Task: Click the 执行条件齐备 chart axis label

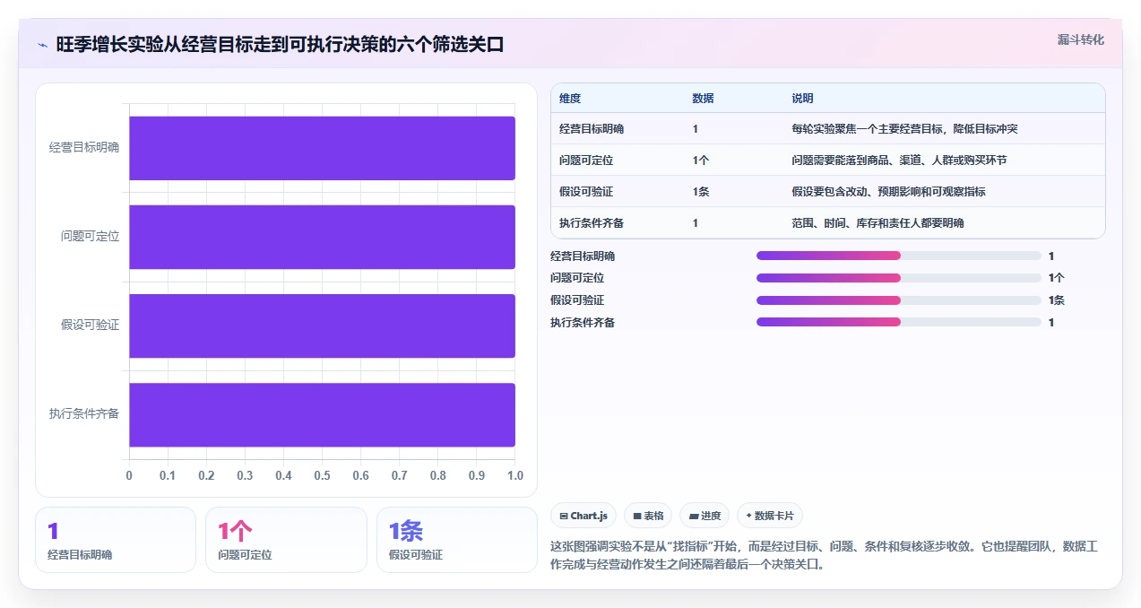Action: click(84, 414)
